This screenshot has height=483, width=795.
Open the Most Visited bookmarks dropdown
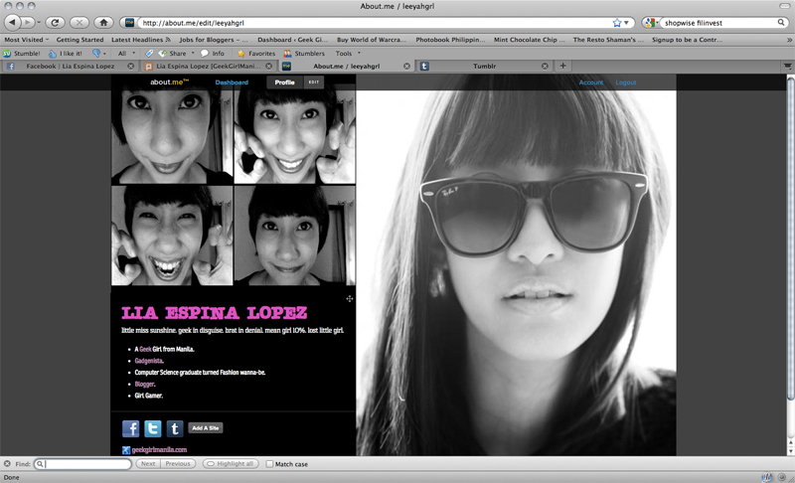pyautogui.click(x=27, y=40)
